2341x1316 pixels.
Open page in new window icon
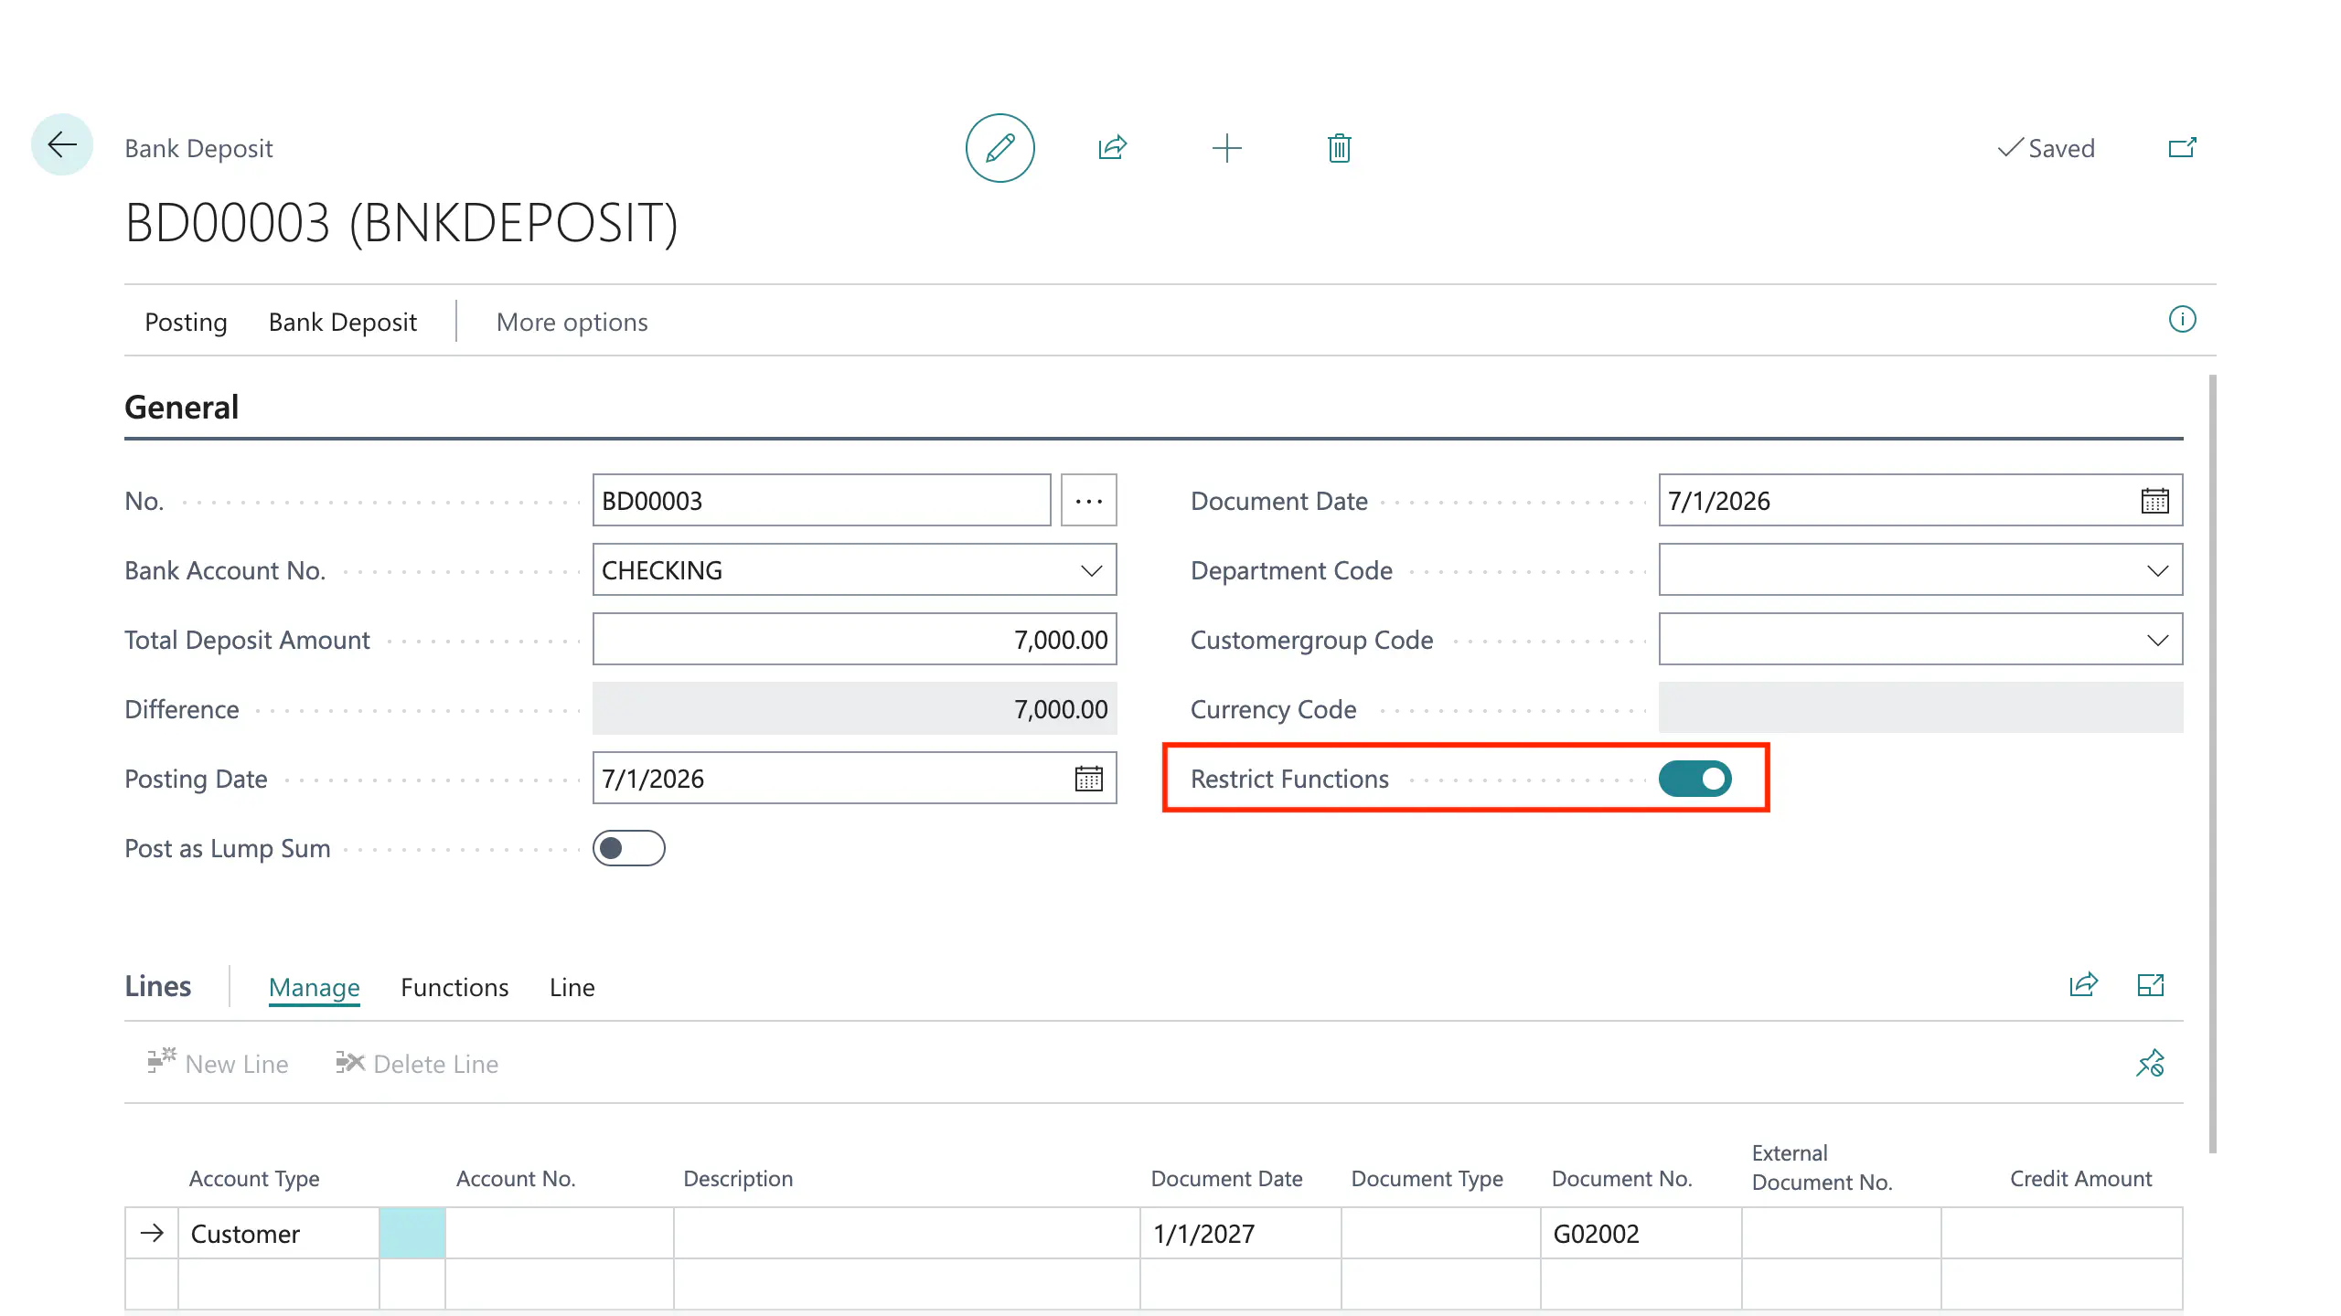pyautogui.click(x=2183, y=148)
